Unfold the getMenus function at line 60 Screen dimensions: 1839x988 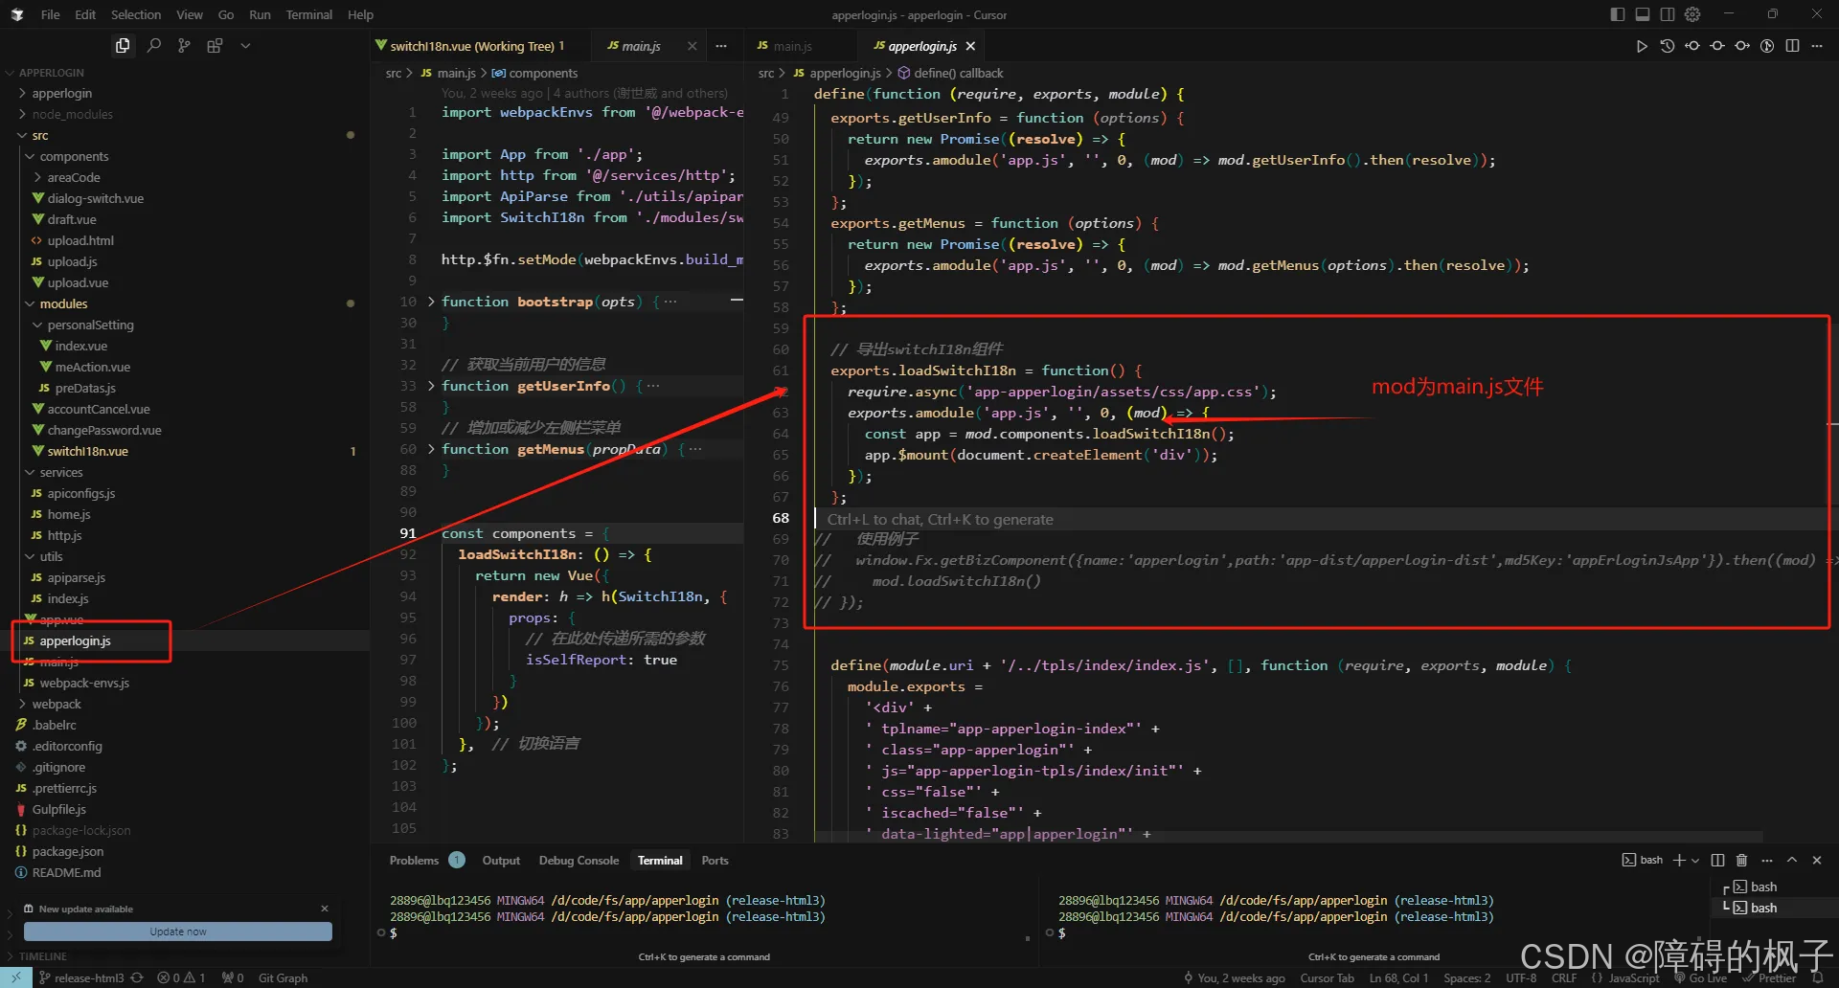click(x=431, y=449)
